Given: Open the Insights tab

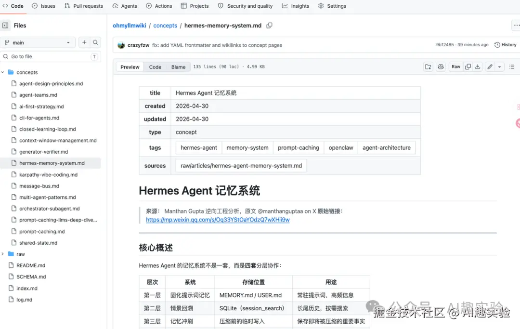Looking at the screenshot, I should click(296, 6).
